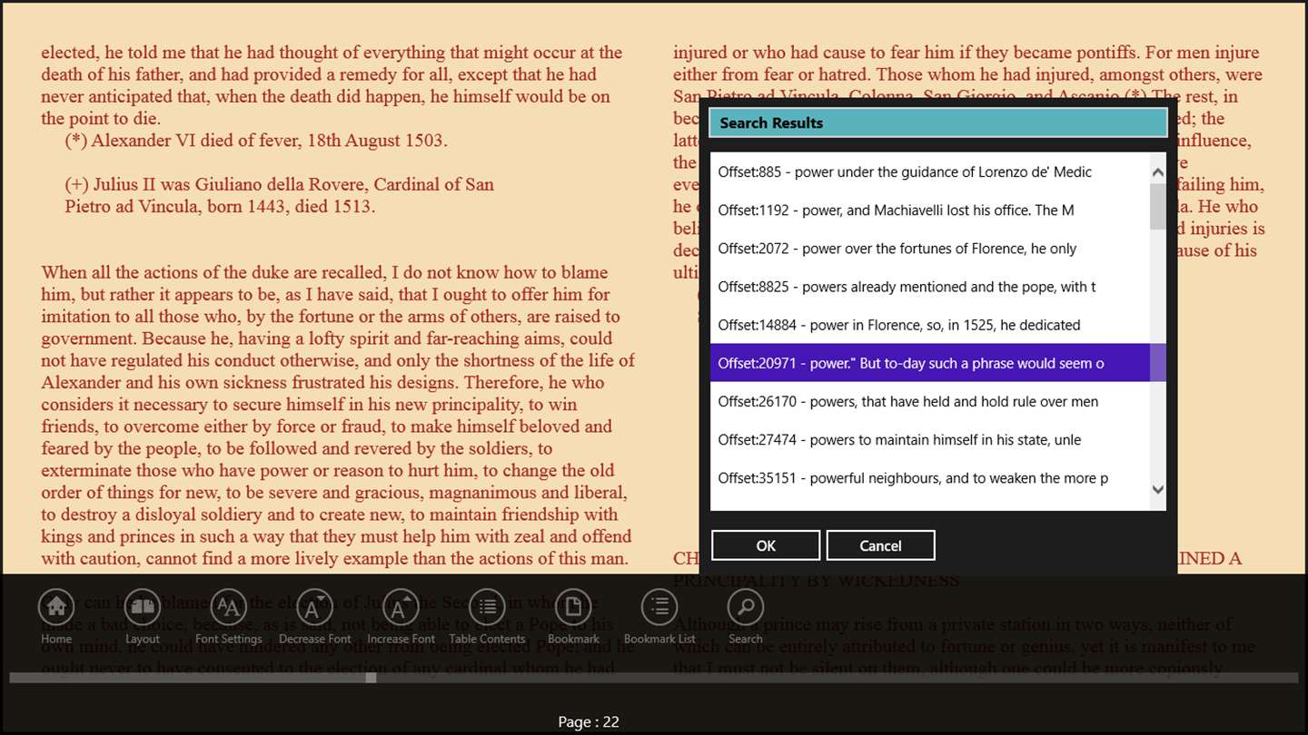Image resolution: width=1308 pixels, height=735 pixels.
Task: Click the Alexander VI died of fever footnote
Action: (x=254, y=141)
